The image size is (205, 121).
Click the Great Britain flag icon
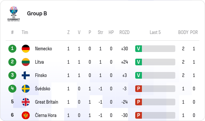click(x=26, y=102)
